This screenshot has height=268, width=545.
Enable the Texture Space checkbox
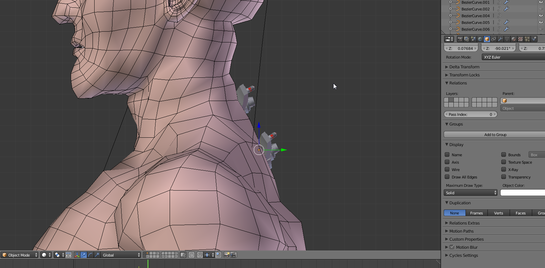(x=504, y=162)
